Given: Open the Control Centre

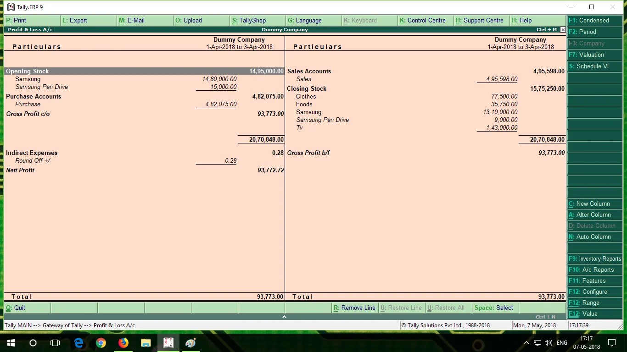Looking at the screenshot, I should (425, 20).
